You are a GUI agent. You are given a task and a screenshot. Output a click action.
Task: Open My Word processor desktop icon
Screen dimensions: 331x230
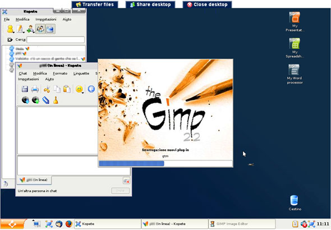(x=295, y=74)
